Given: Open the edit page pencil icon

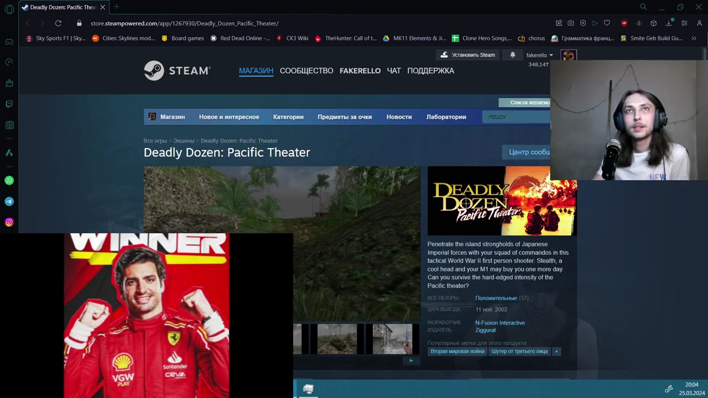Looking at the screenshot, I should (559, 23).
